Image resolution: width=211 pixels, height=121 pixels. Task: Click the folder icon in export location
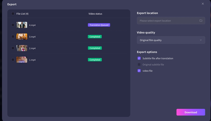tap(201, 21)
